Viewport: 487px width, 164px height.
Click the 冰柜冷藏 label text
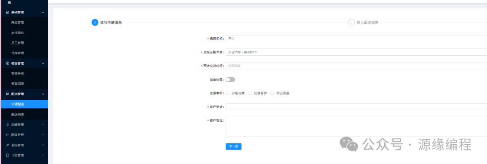pos(238,93)
